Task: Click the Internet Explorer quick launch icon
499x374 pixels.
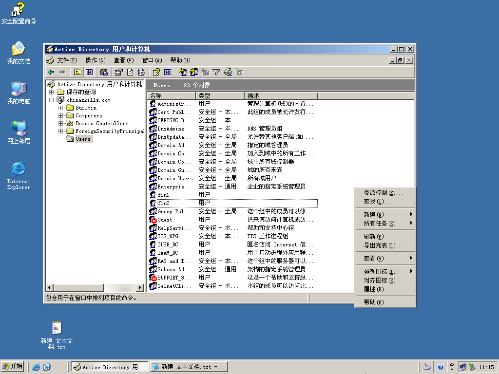Action: (36, 367)
